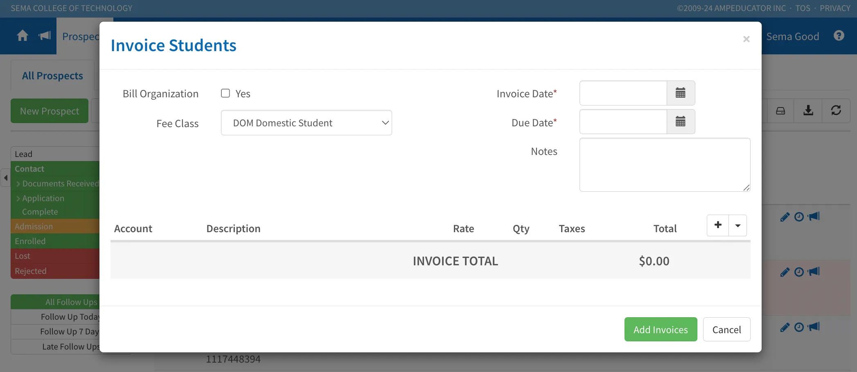Viewport: 857px width, 372px height.
Task: Click into the Invoice Date field
Action: 623,93
